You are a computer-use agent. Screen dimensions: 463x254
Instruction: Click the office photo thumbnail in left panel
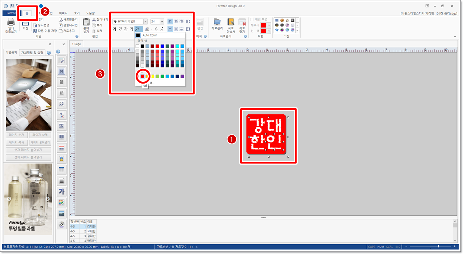[29, 95]
